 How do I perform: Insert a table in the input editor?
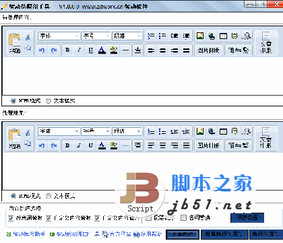(223, 36)
